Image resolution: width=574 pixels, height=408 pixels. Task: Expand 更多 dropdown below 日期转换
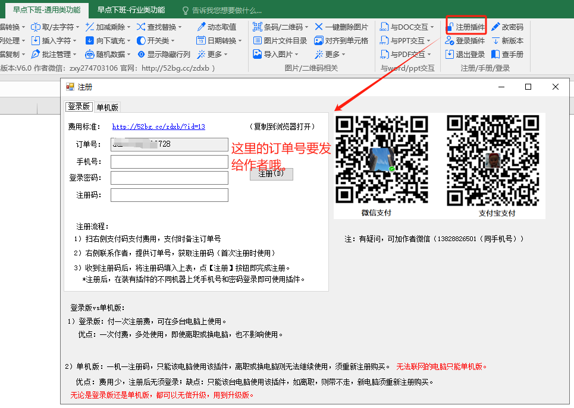(226, 55)
